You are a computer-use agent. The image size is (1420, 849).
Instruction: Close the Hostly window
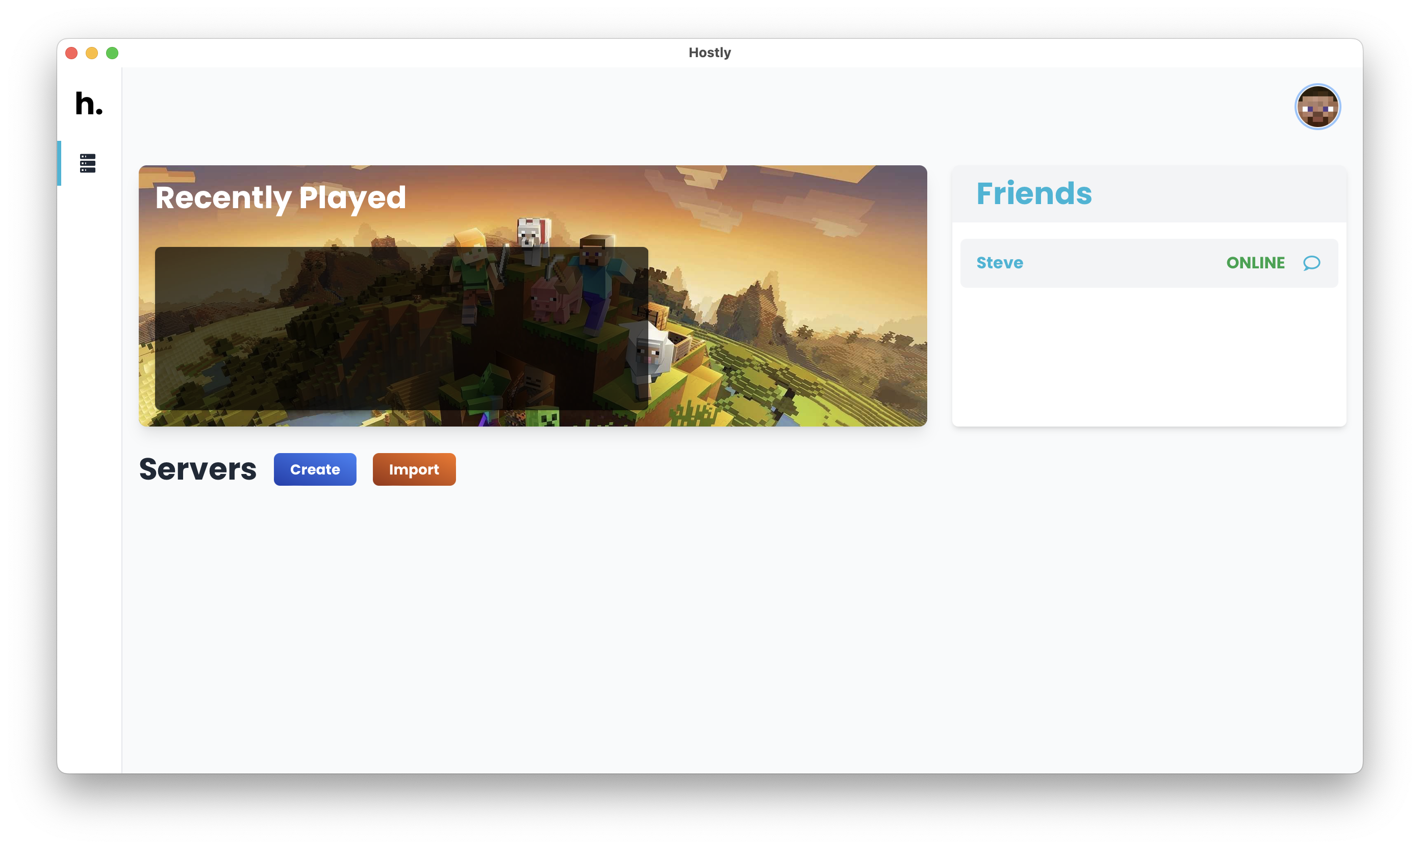[x=71, y=53]
